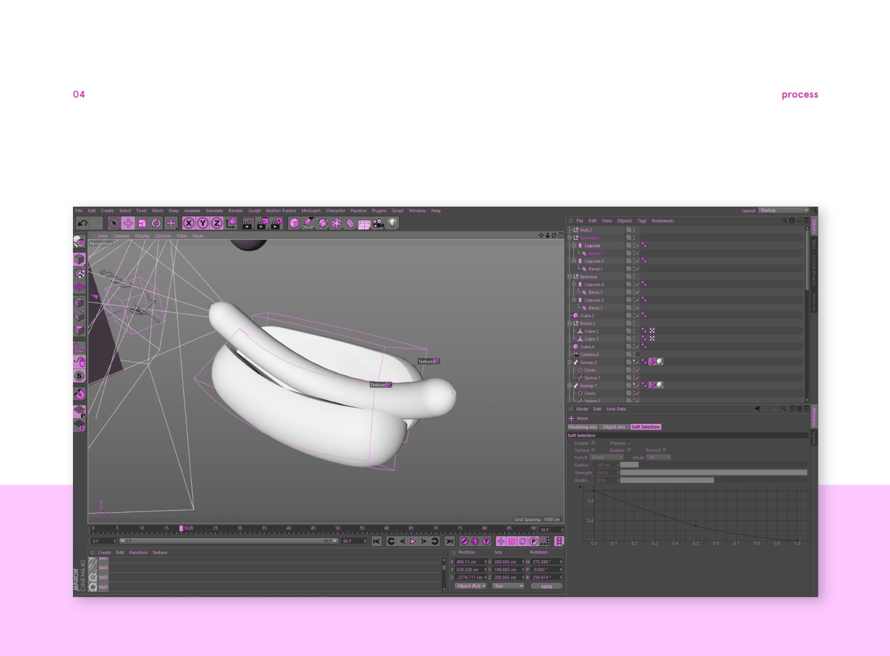Screen dimensions: 890x656
Task: Collapse the Sweep.2 tree node
Action: [570, 362]
